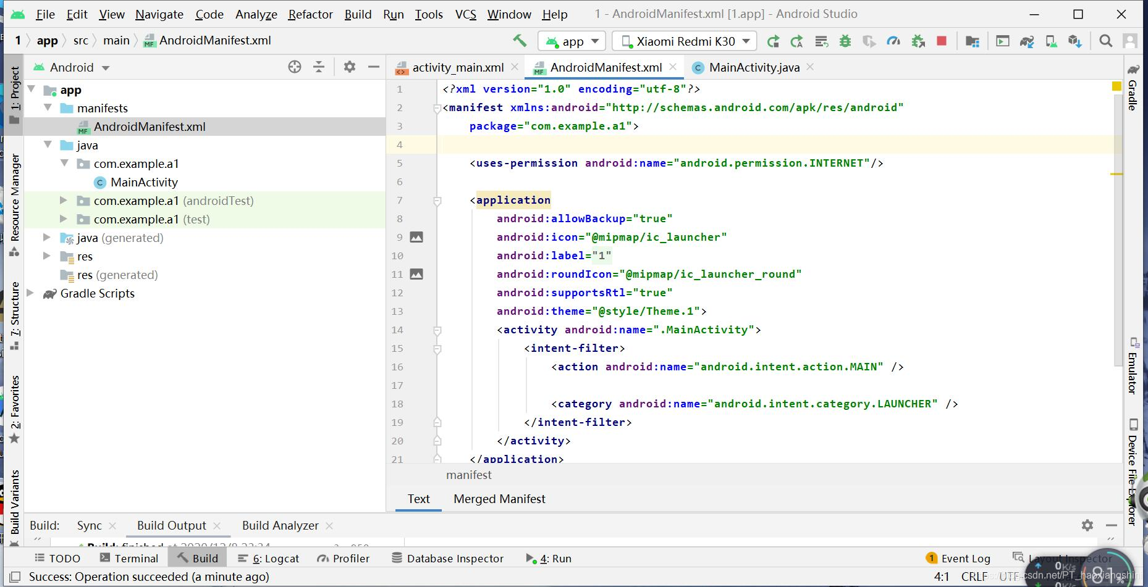Open the Project Structure icon
The height and width of the screenshot is (587, 1148).
[x=973, y=41]
